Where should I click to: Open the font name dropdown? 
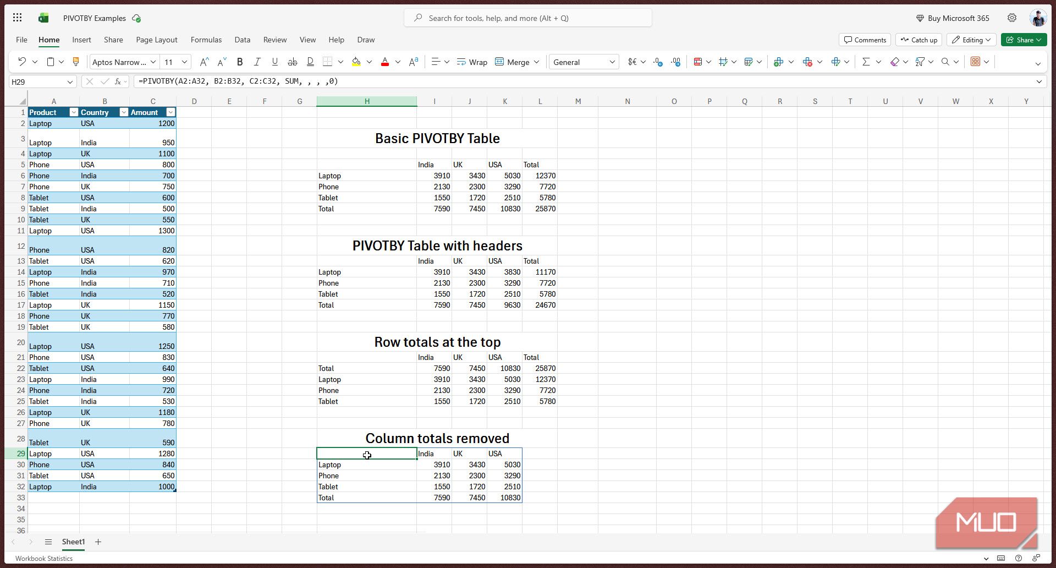coord(153,62)
